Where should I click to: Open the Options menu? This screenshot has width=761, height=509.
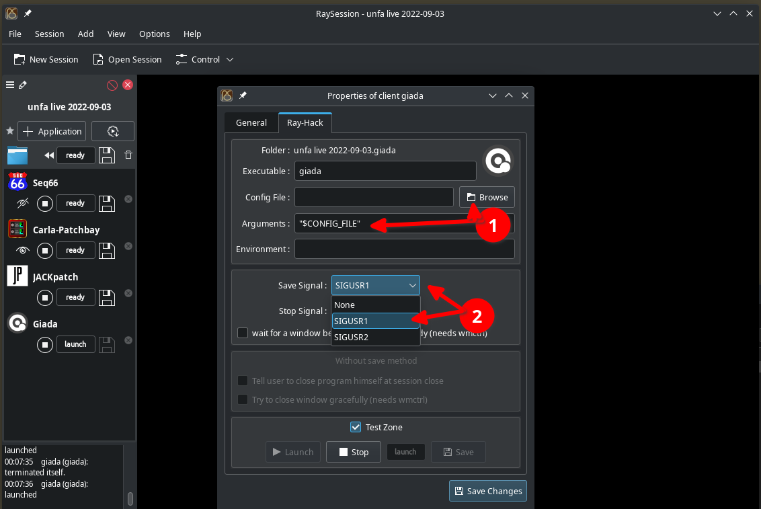[x=155, y=34]
